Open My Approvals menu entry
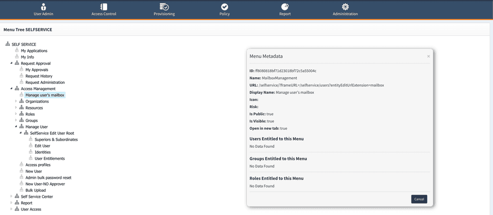 [x=37, y=70]
